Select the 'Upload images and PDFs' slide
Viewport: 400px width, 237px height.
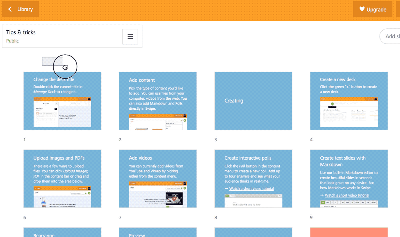62,179
